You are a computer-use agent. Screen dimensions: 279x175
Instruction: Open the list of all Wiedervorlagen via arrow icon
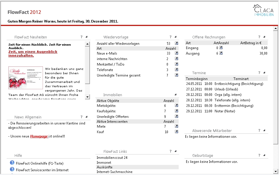(176, 43)
